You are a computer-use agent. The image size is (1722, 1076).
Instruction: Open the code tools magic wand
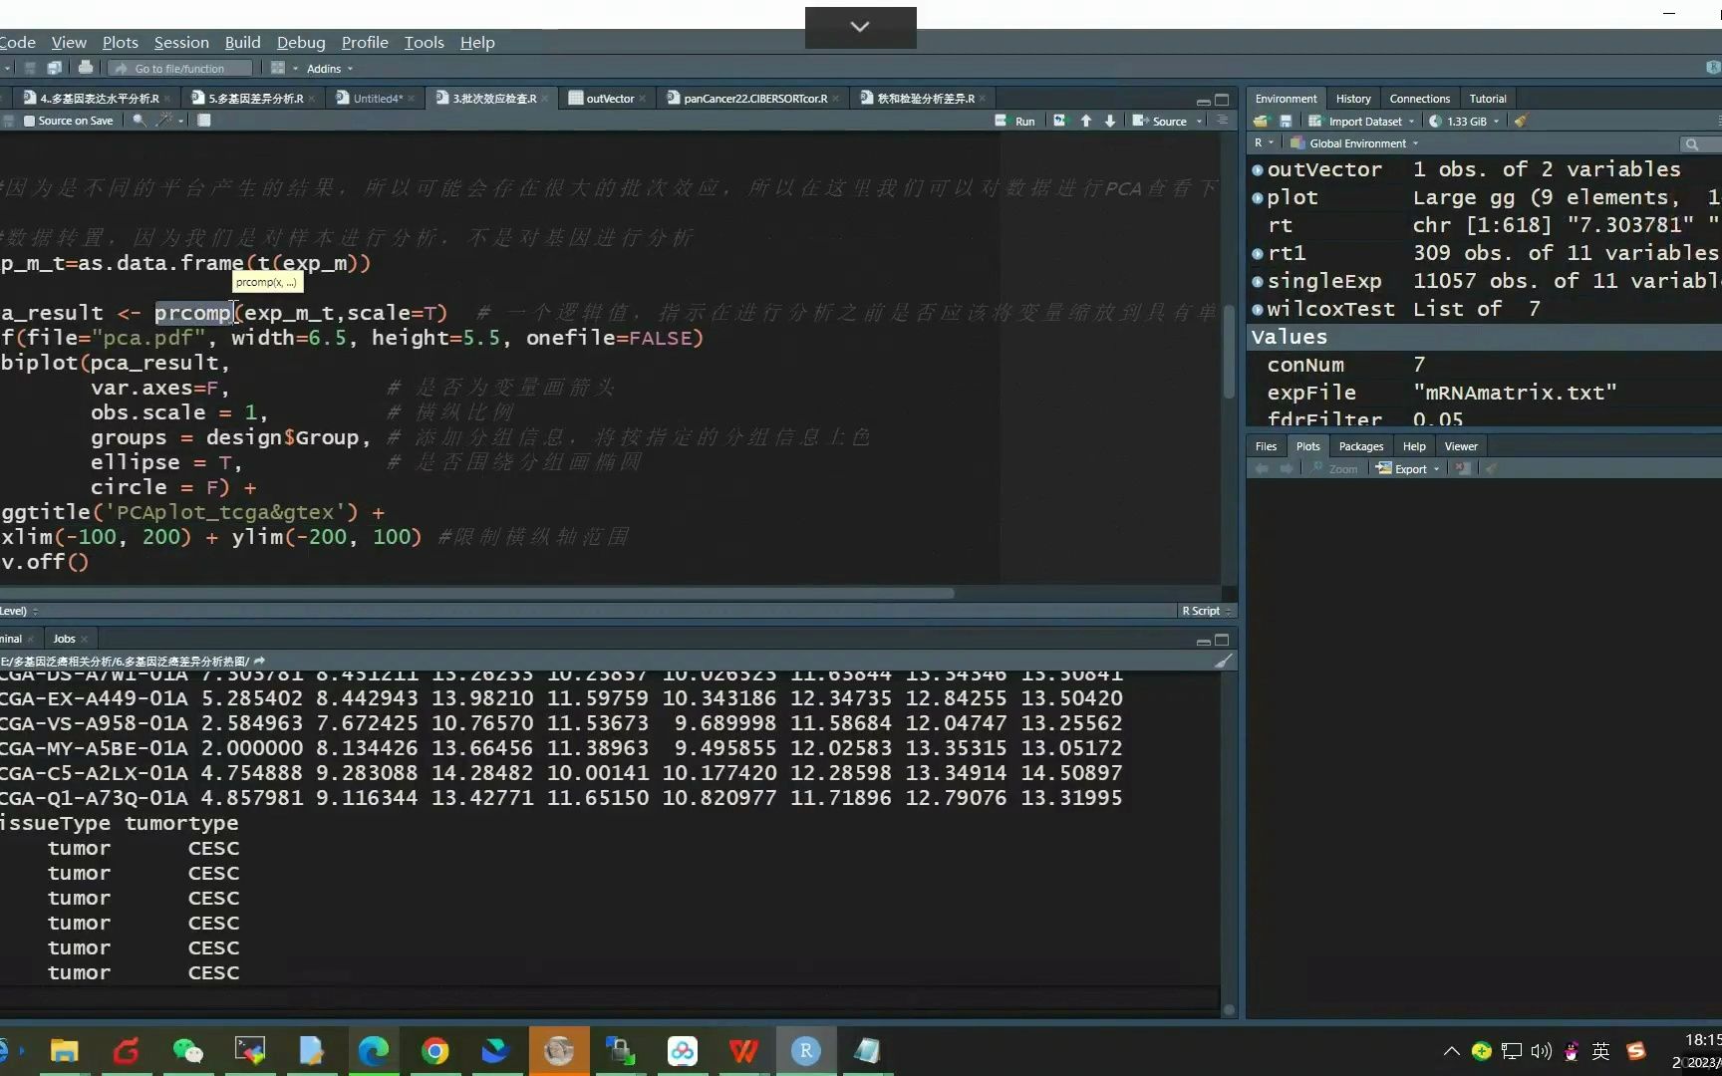tap(165, 121)
